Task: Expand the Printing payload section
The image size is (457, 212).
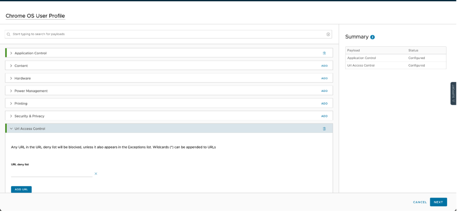Action: pos(11,103)
